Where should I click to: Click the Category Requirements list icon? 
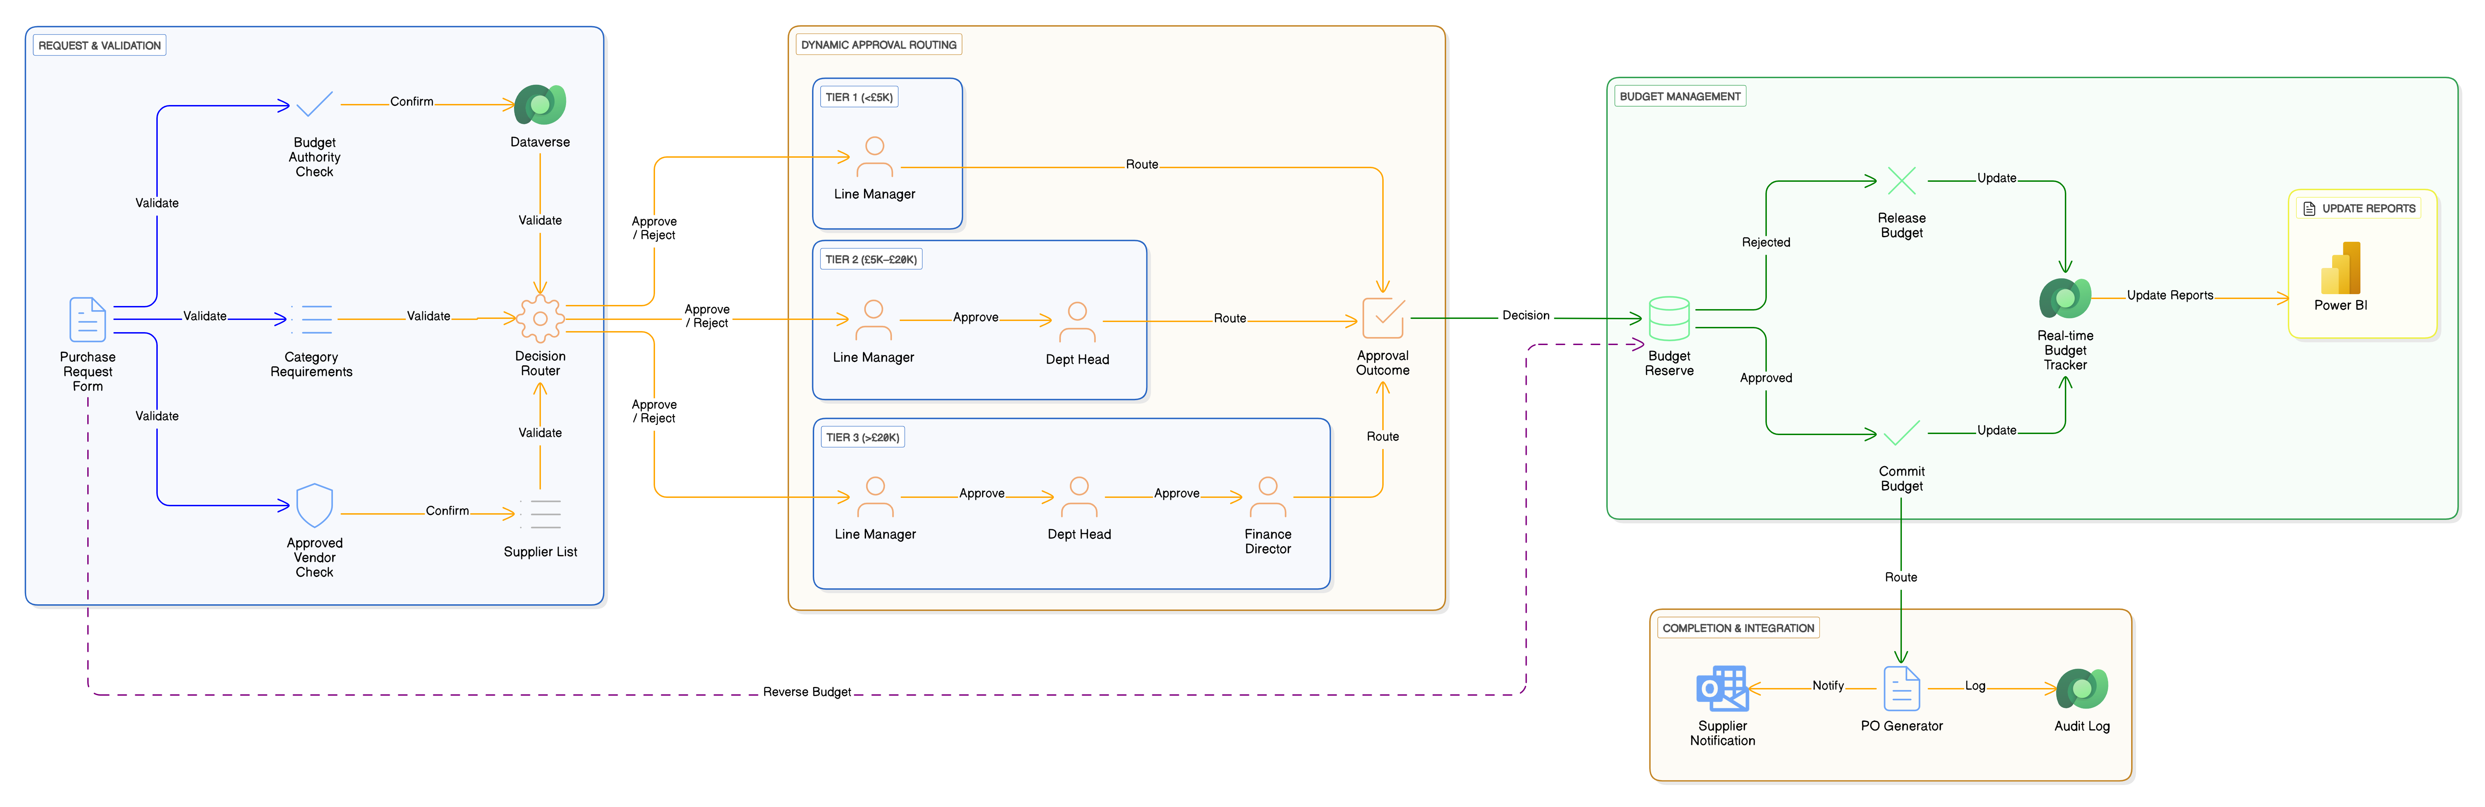[312, 319]
